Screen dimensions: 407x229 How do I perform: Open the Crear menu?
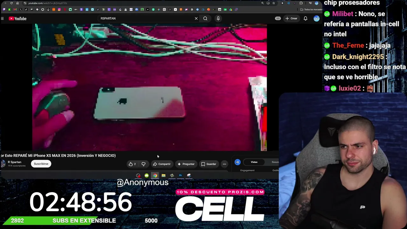pyautogui.click(x=291, y=18)
